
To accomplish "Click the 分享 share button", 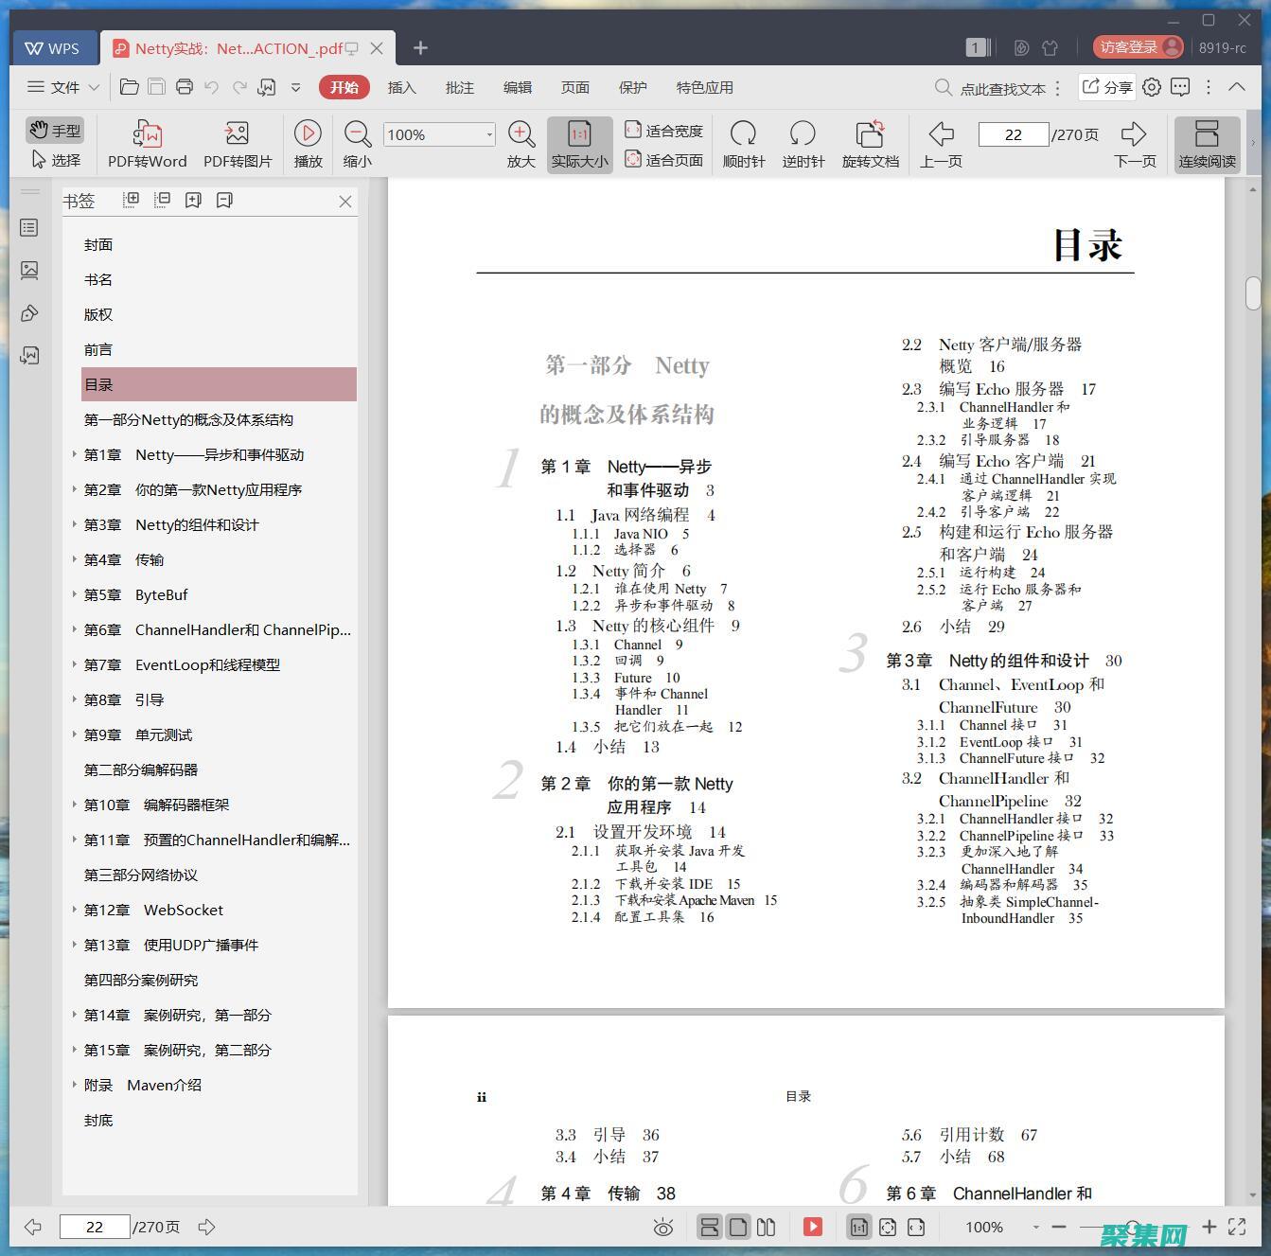I will coord(1107,87).
